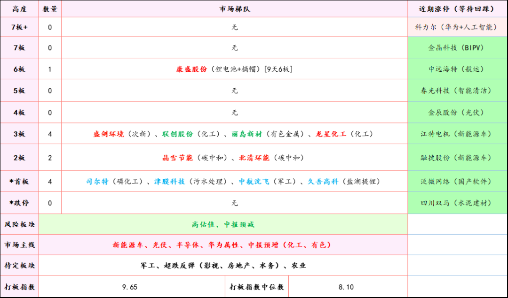Select the 市场主线 row label

[x=19, y=245]
